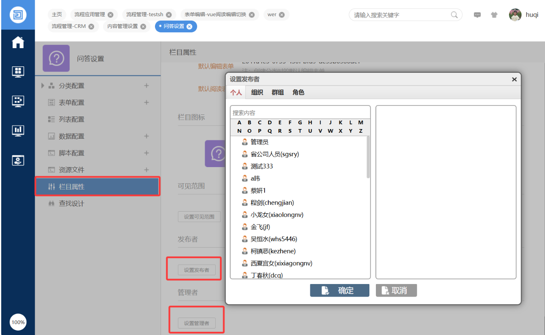Click the search magnifier icon

tap(454, 15)
